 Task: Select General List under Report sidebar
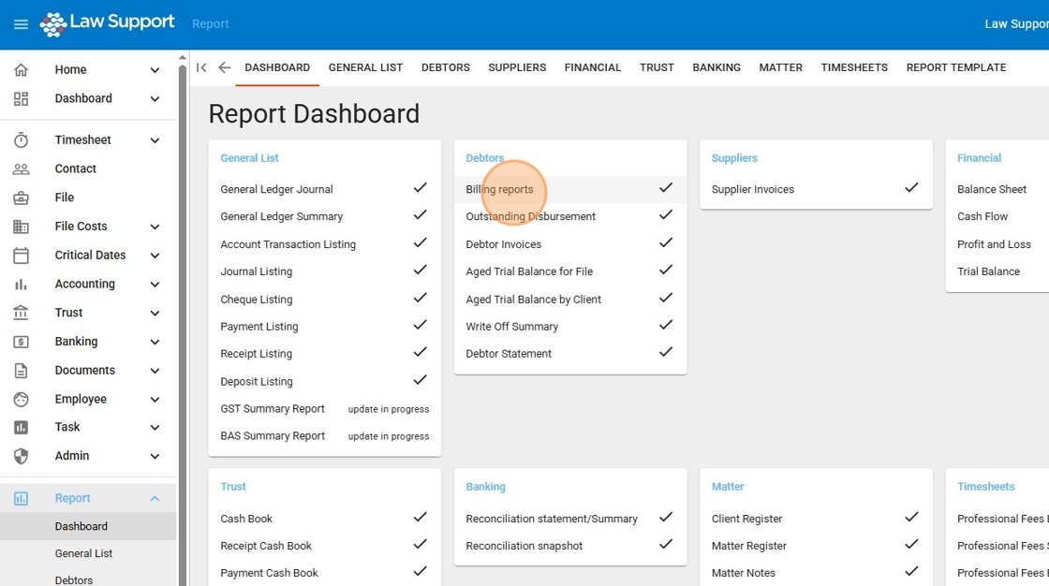tap(83, 553)
